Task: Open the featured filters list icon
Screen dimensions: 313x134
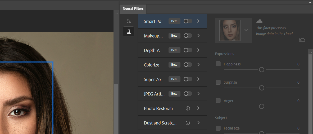Action: [x=129, y=21]
